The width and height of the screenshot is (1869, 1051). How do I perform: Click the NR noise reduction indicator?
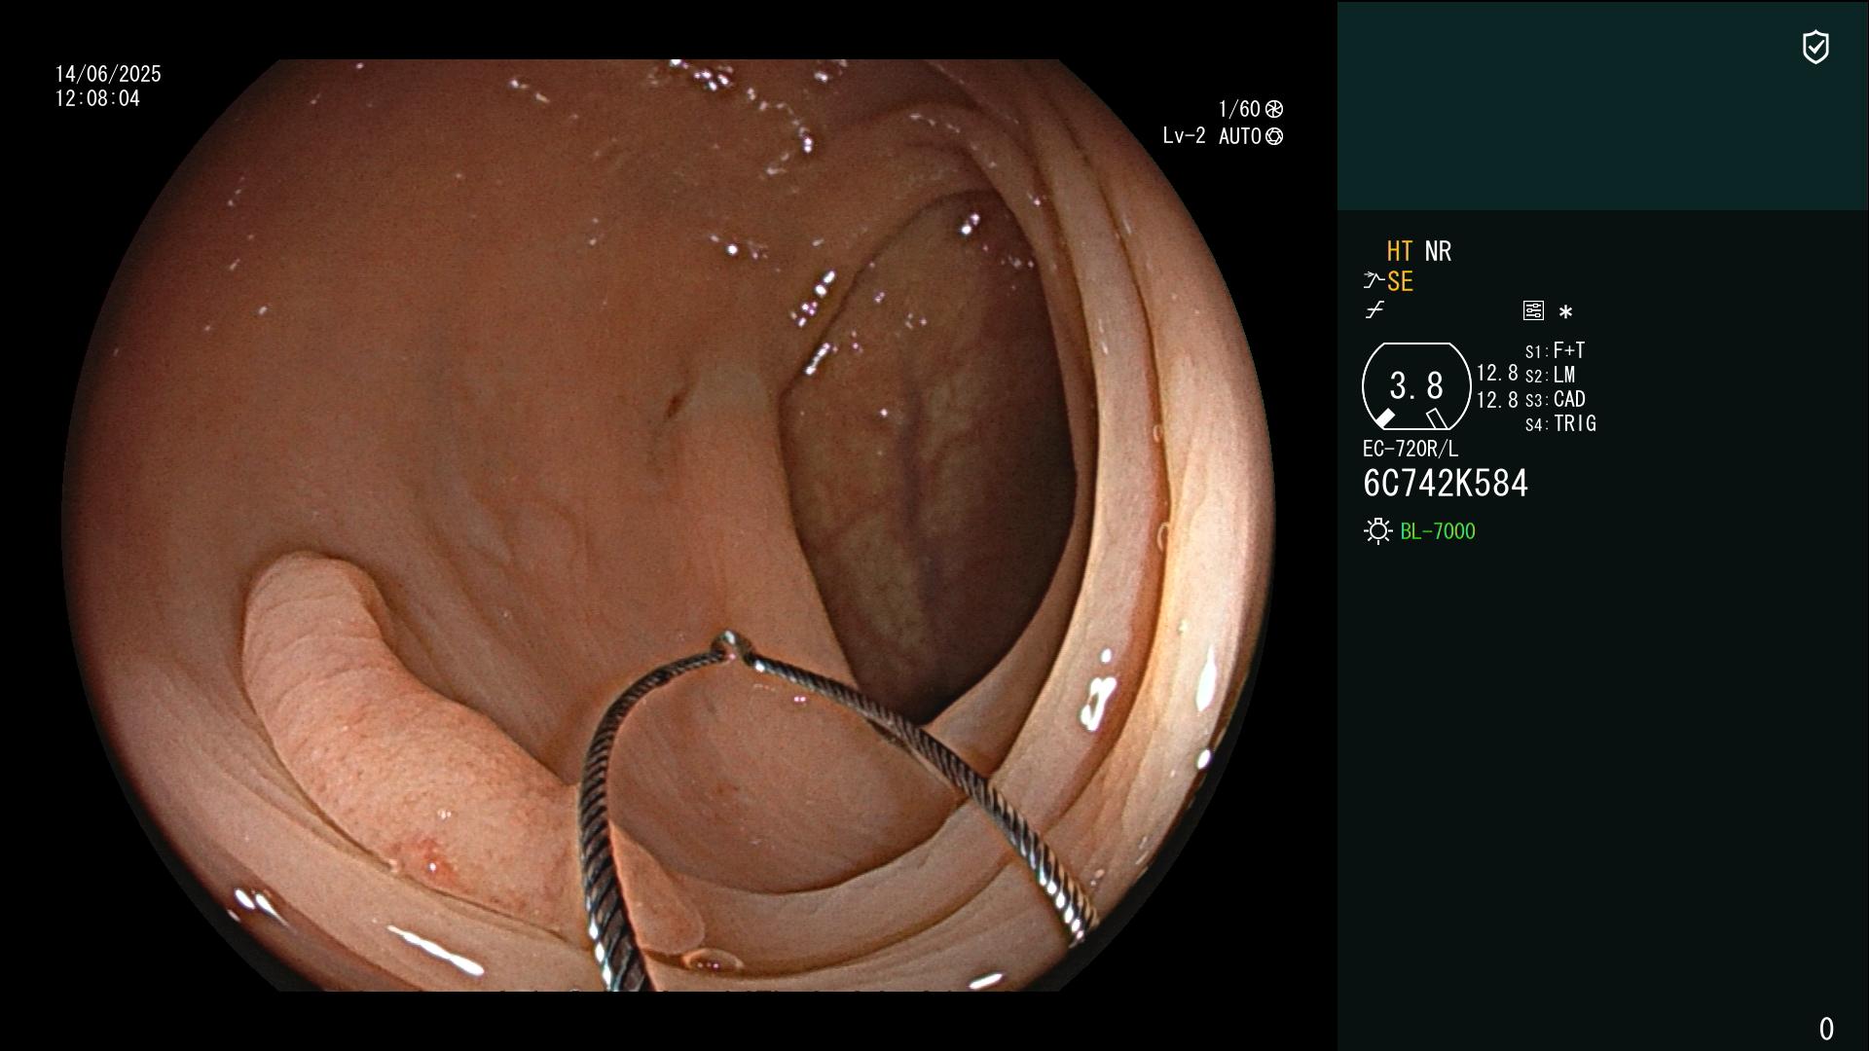click(1438, 251)
